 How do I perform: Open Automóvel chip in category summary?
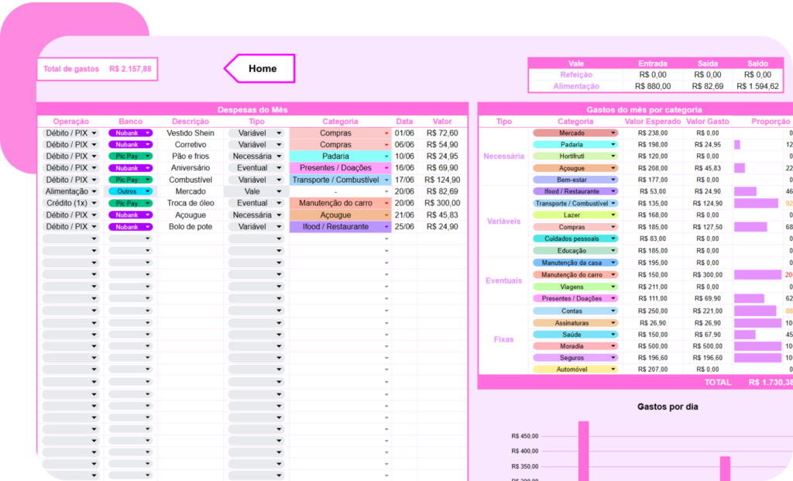click(575, 369)
